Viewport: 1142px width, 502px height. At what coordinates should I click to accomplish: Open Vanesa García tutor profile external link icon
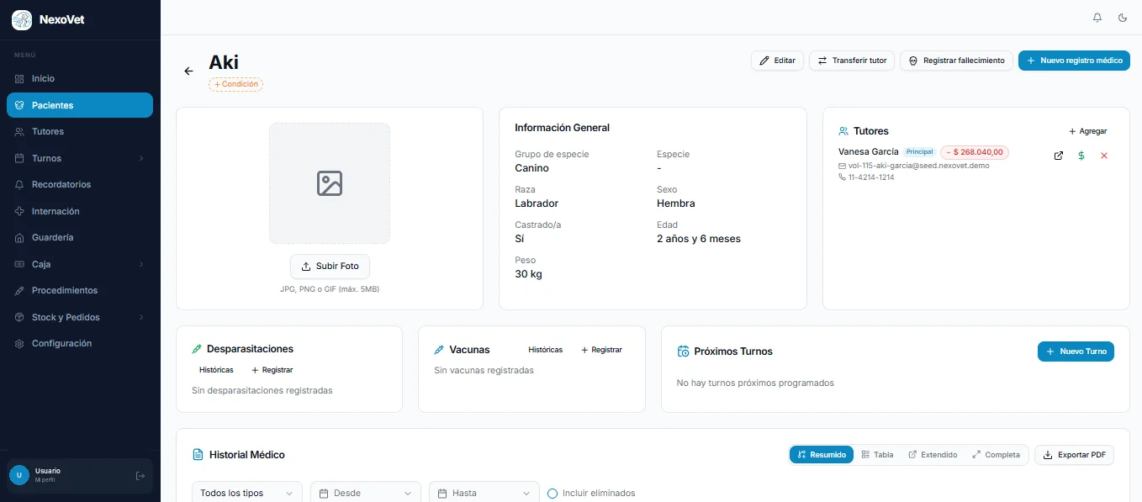[1059, 156]
